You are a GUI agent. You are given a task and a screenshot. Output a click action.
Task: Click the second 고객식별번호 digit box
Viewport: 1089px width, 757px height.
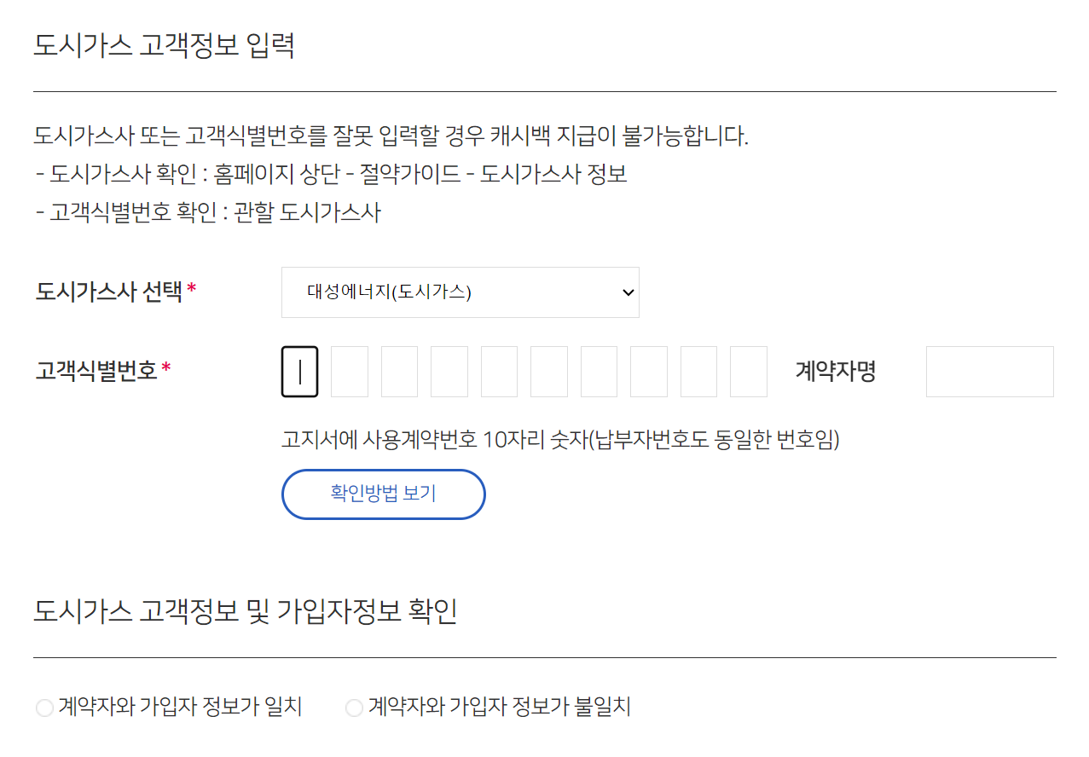350,372
